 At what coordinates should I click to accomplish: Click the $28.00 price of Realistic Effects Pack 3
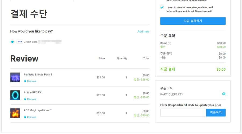point(101,77)
